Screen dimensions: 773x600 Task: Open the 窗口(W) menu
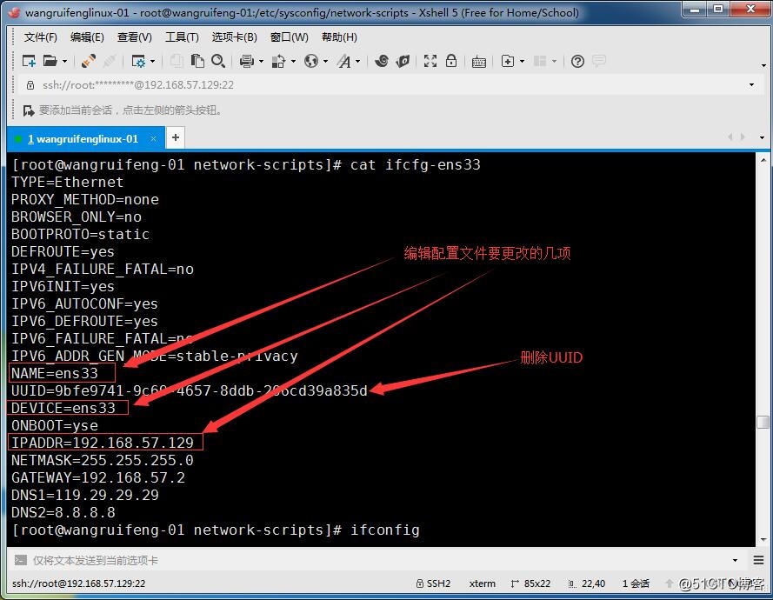click(x=290, y=37)
